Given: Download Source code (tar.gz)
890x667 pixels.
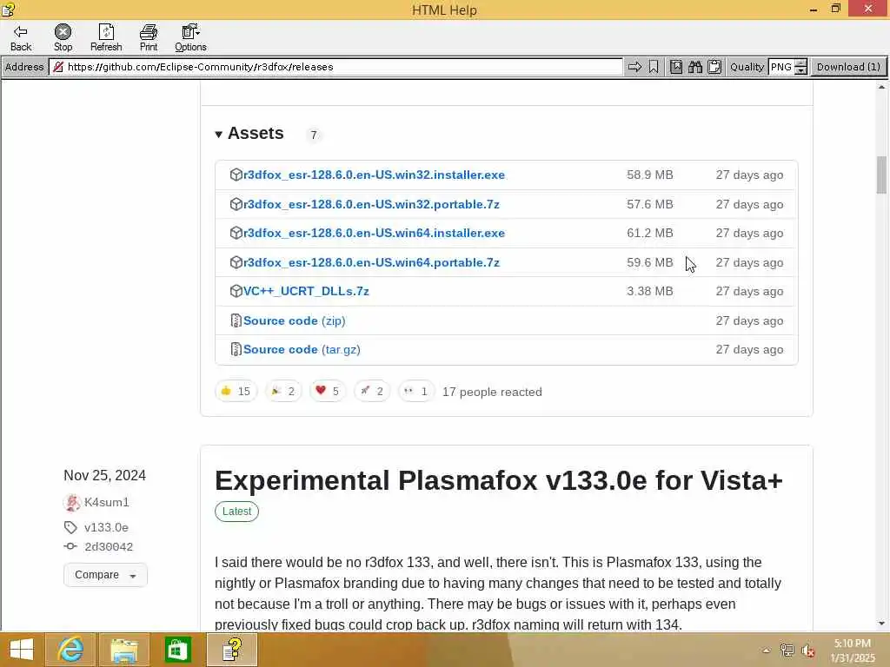Looking at the screenshot, I should [x=302, y=349].
